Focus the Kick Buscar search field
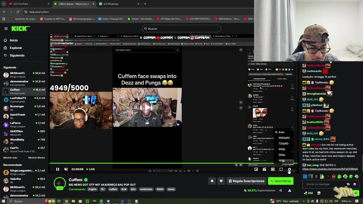The height and width of the screenshot is (204, 363). pyautogui.click(x=181, y=29)
